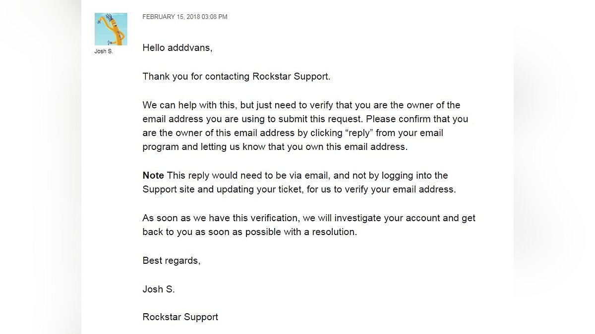Click the line starting "We can help with this"

301,105
